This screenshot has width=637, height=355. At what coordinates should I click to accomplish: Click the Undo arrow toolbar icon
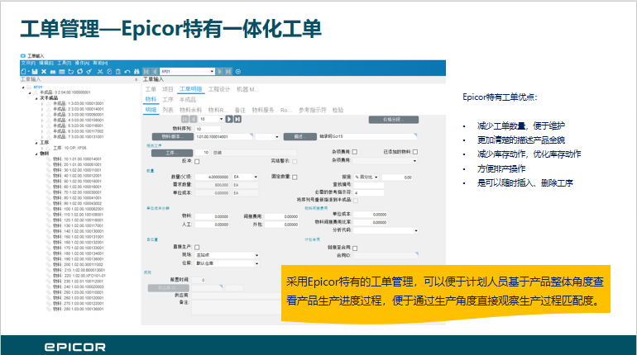[x=127, y=71]
